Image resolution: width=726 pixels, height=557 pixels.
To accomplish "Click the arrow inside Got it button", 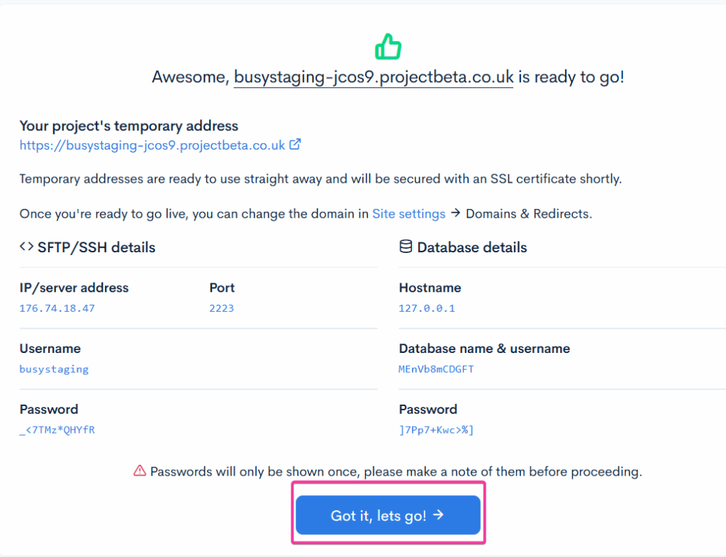I will pyautogui.click(x=438, y=515).
